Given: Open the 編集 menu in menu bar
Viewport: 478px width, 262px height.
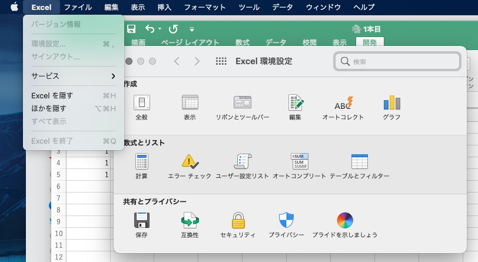Looking at the screenshot, I should (x=111, y=7).
